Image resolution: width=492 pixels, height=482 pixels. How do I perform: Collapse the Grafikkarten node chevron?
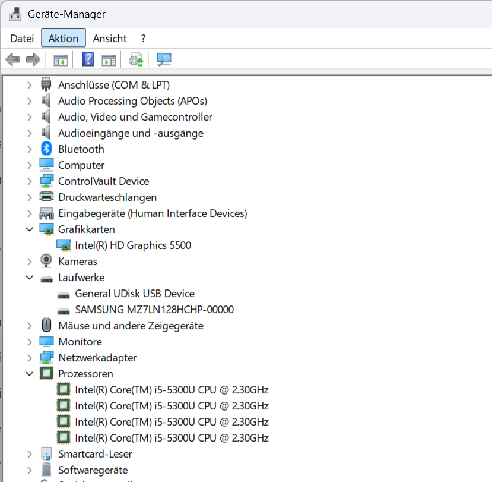(x=29, y=229)
